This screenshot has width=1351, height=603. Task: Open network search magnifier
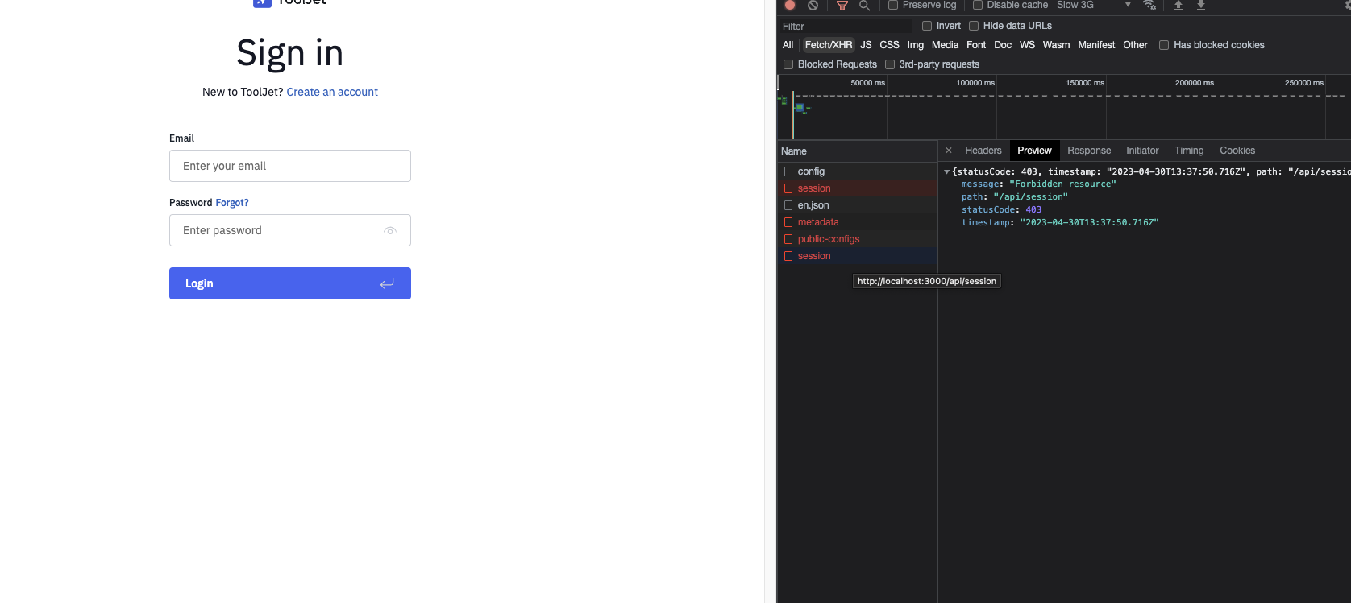click(x=864, y=5)
